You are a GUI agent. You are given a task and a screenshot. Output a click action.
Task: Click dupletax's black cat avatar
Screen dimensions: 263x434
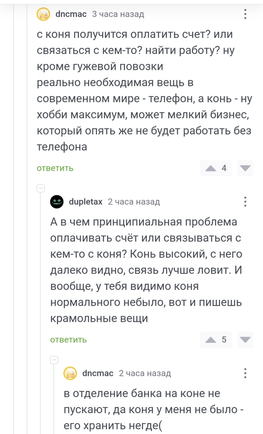[57, 202]
